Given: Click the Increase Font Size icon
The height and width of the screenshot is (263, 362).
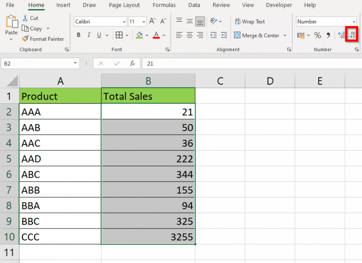Looking at the screenshot, I should (x=152, y=21).
